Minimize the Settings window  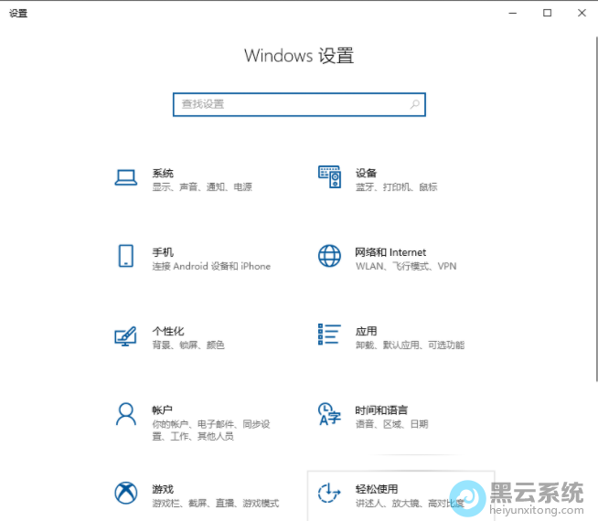tap(512, 13)
